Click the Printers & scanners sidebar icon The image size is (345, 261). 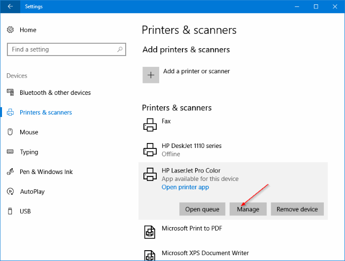10,112
